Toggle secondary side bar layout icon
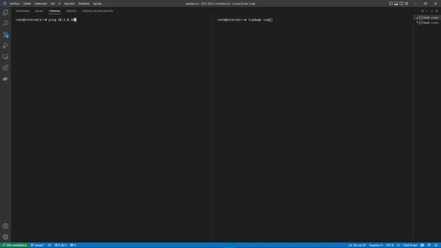The height and width of the screenshot is (248, 441). point(401,3)
